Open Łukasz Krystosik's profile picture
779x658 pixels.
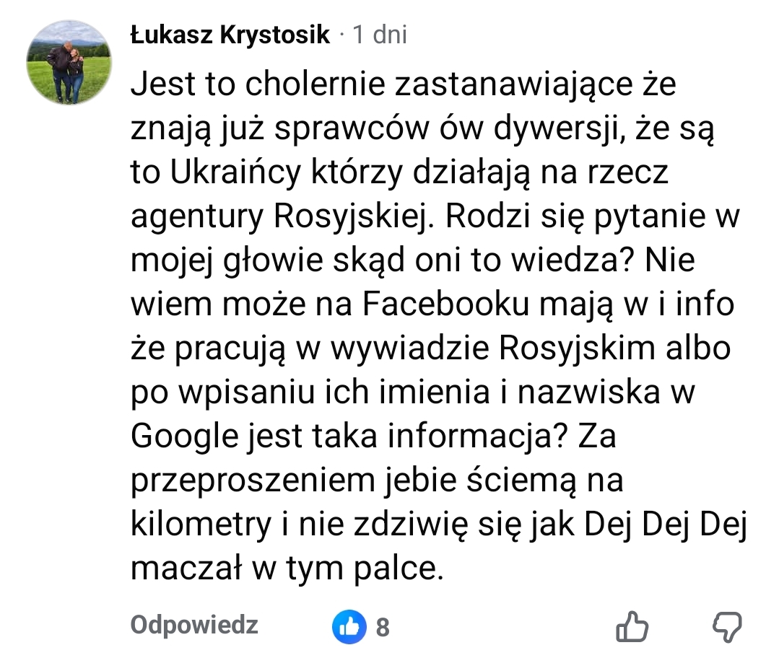[x=69, y=63]
